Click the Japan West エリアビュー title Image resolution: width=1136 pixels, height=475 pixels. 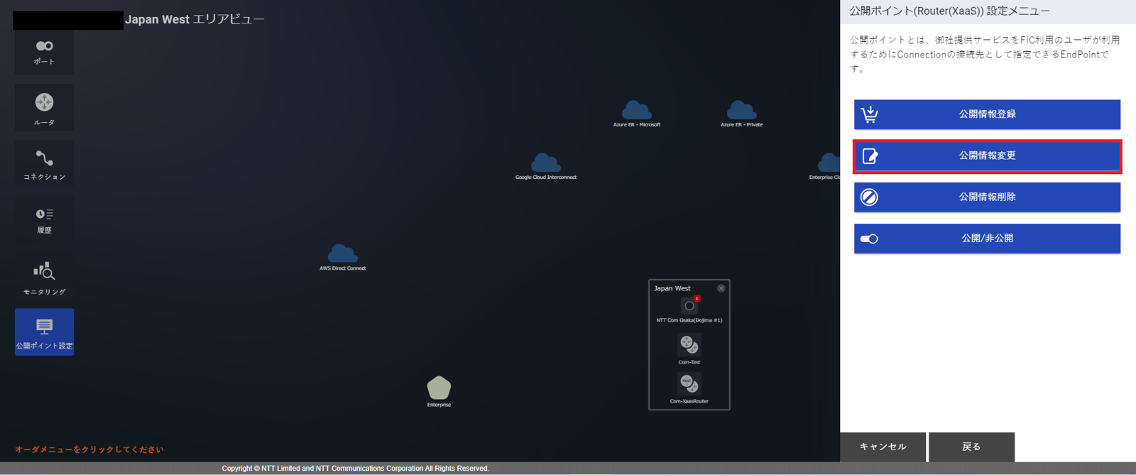coord(195,19)
